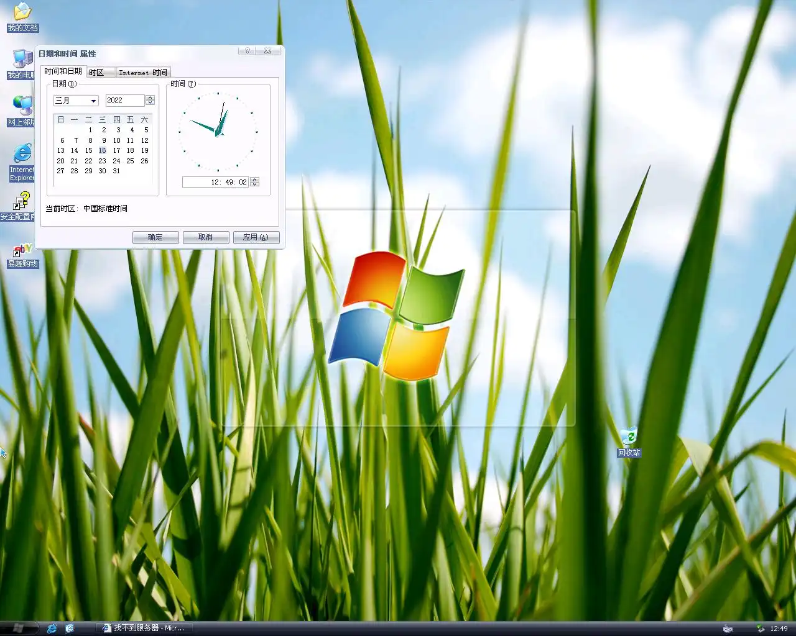
Task: Click the taskbar clock showing 12:49
Action: 779,629
